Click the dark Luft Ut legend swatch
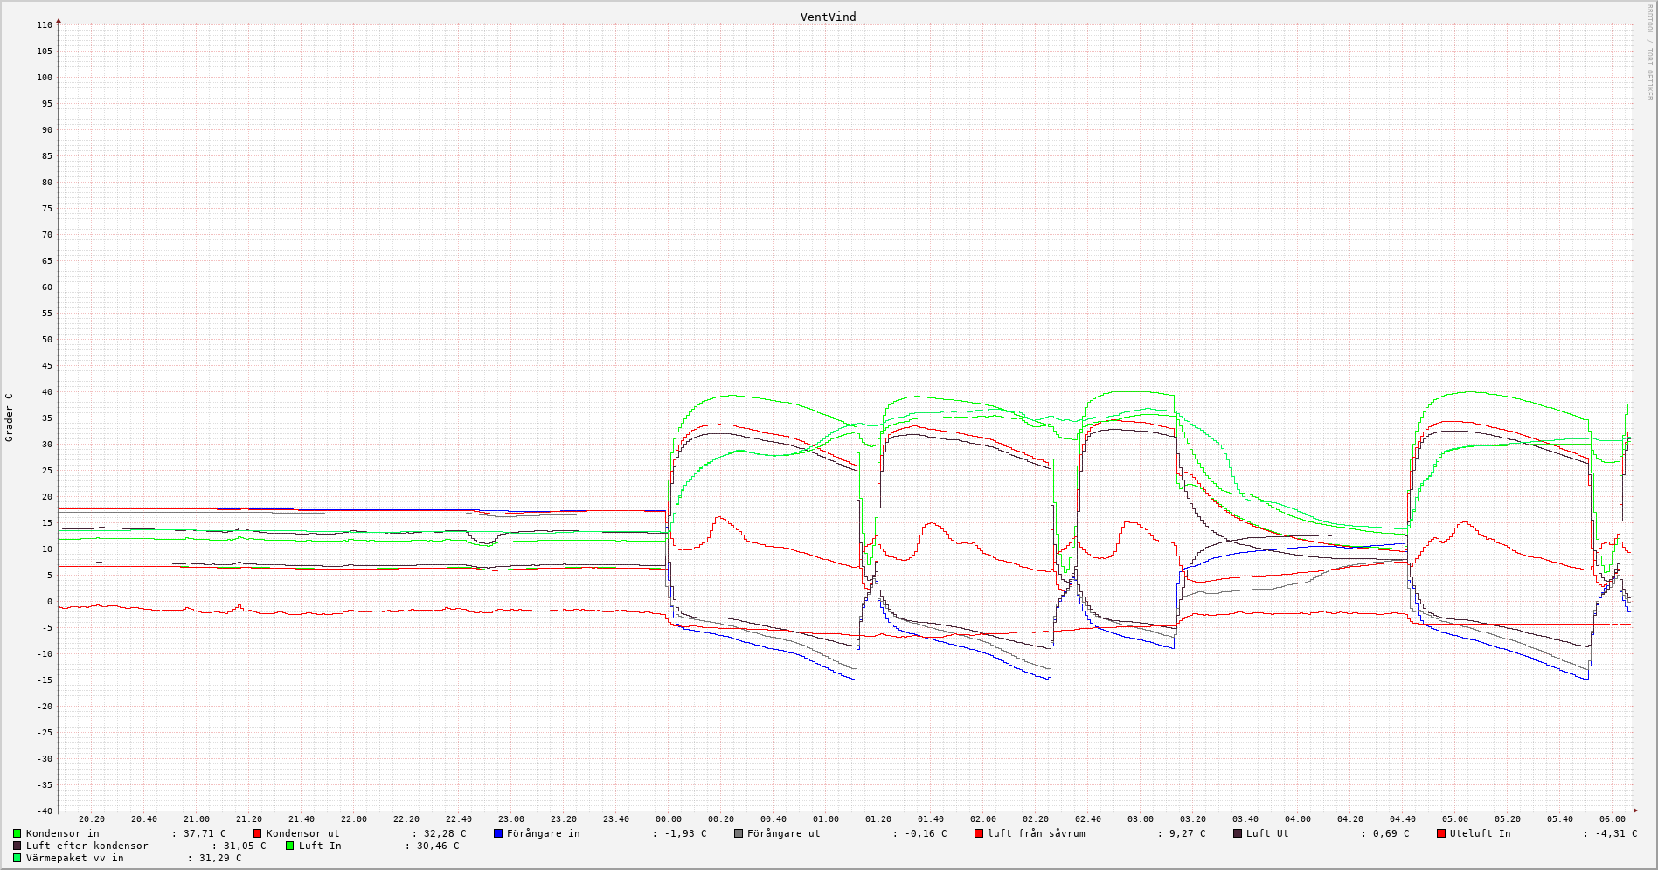Screen dimensions: 1658x870 [1238, 833]
